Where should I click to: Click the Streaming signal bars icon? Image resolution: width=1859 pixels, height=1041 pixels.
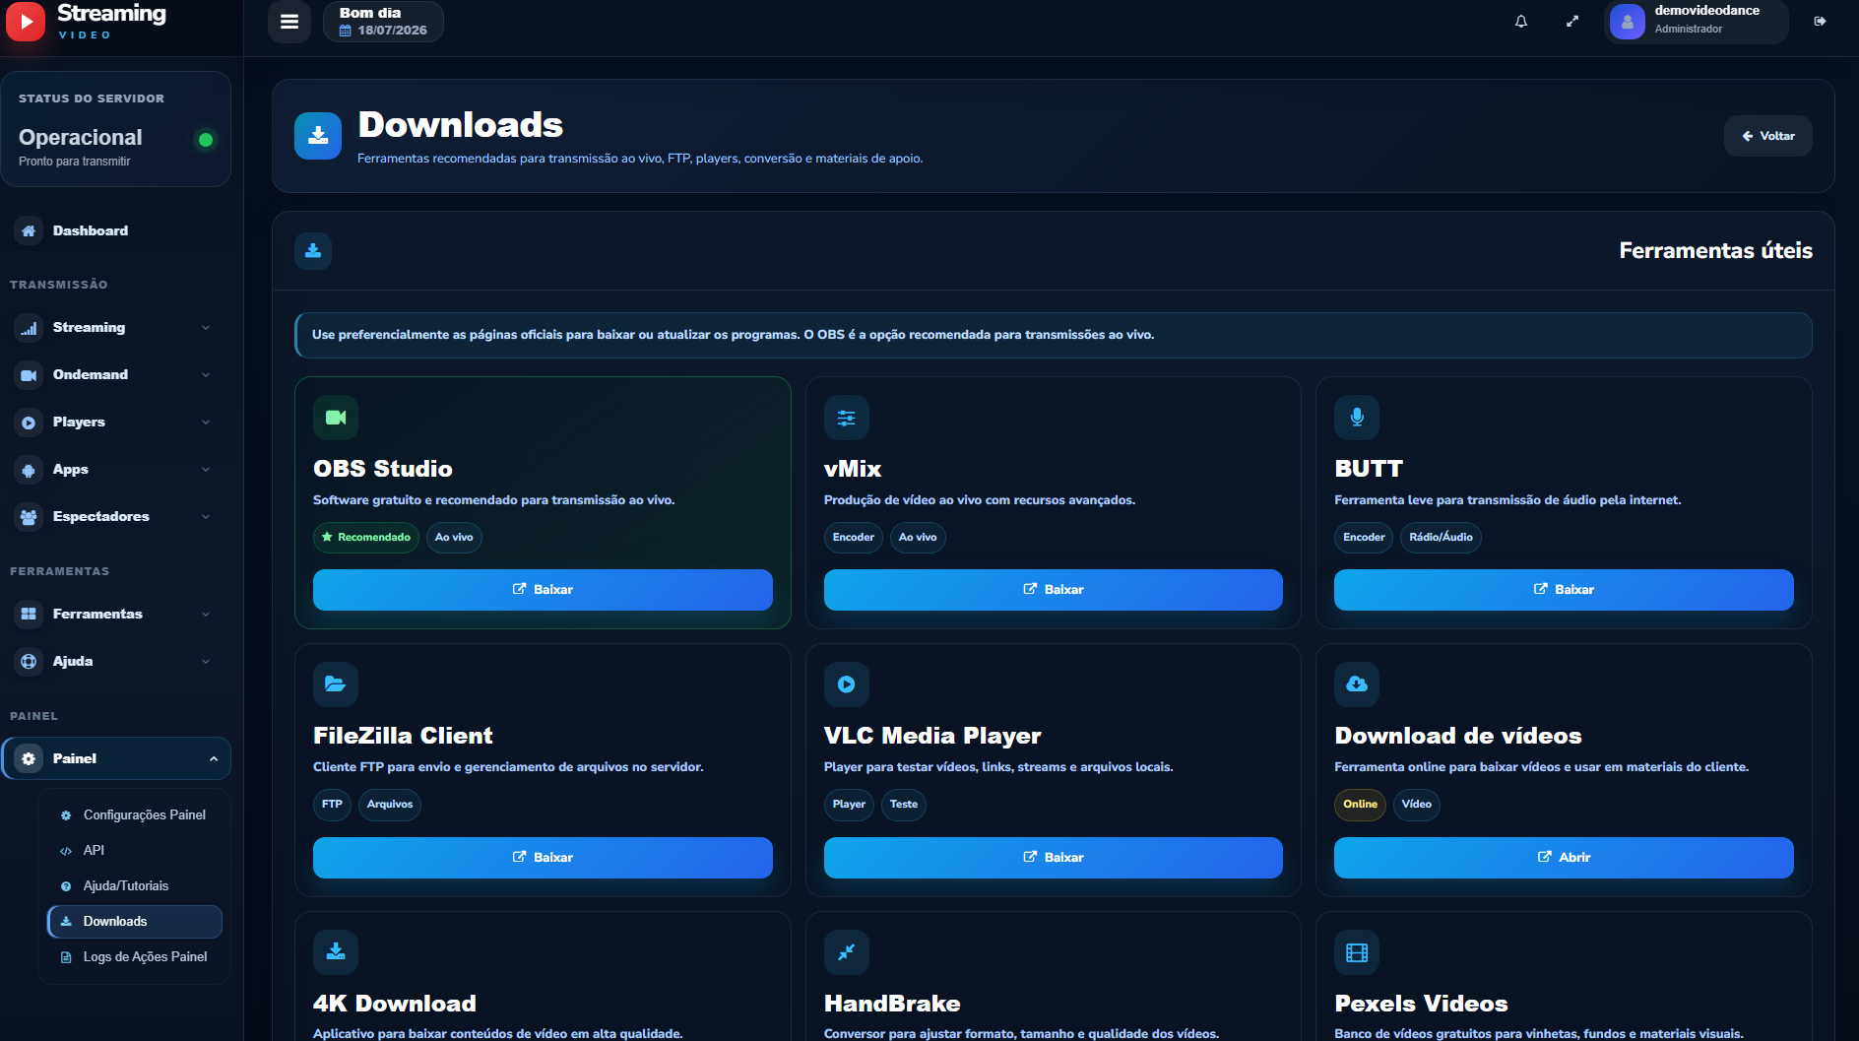pos(29,327)
